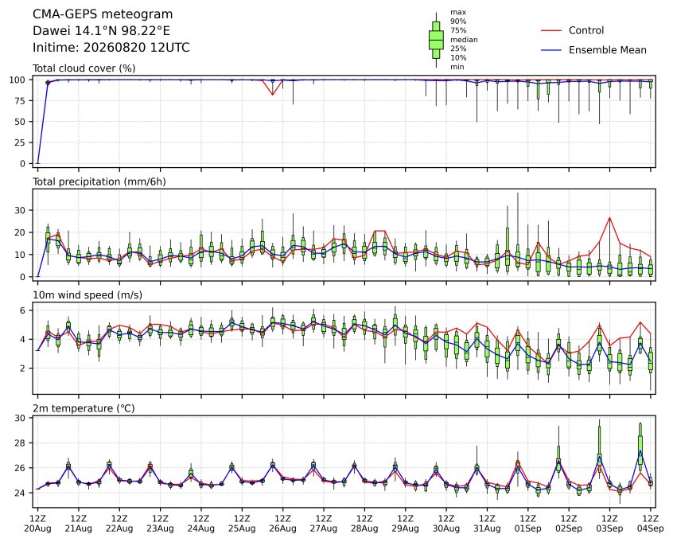Click the Ensemble Mean legend label

click(607, 50)
